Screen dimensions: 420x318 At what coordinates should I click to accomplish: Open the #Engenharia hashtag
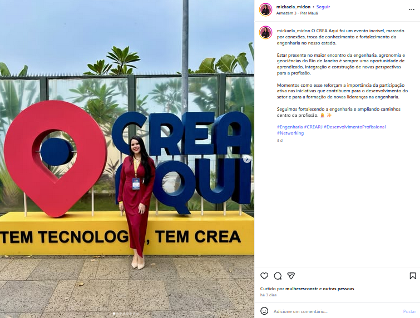(x=290, y=127)
